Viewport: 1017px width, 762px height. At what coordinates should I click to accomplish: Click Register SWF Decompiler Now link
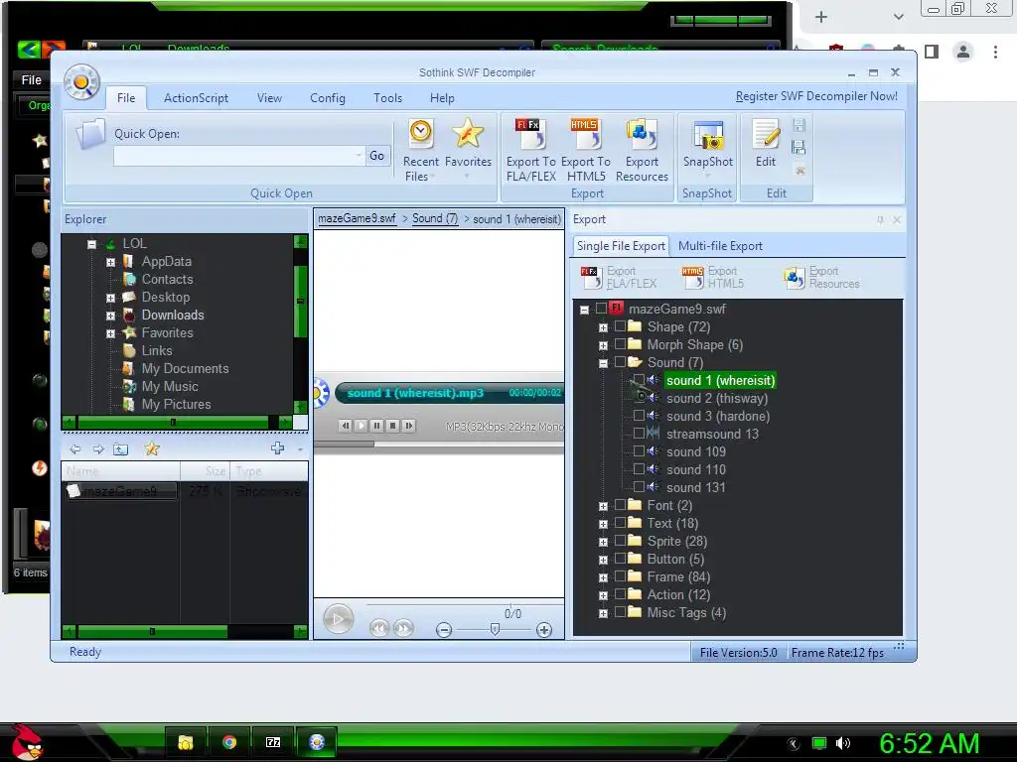816,96
